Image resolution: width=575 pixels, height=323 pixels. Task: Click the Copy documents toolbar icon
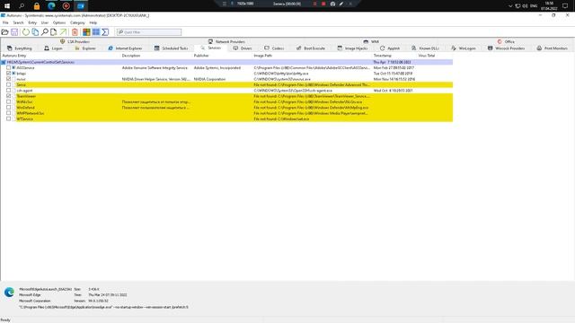pyautogui.click(x=35, y=32)
